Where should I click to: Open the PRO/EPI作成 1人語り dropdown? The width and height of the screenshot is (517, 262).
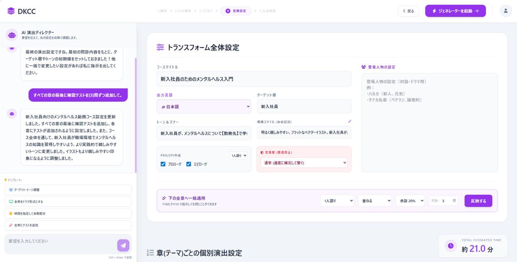(x=238, y=156)
